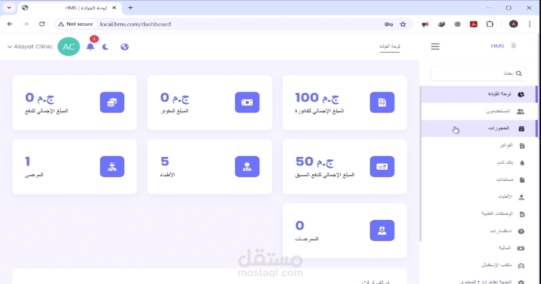Close the HMS browser tab

coord(114,8)
